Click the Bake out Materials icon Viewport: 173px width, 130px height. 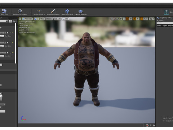tap(80, 12)
